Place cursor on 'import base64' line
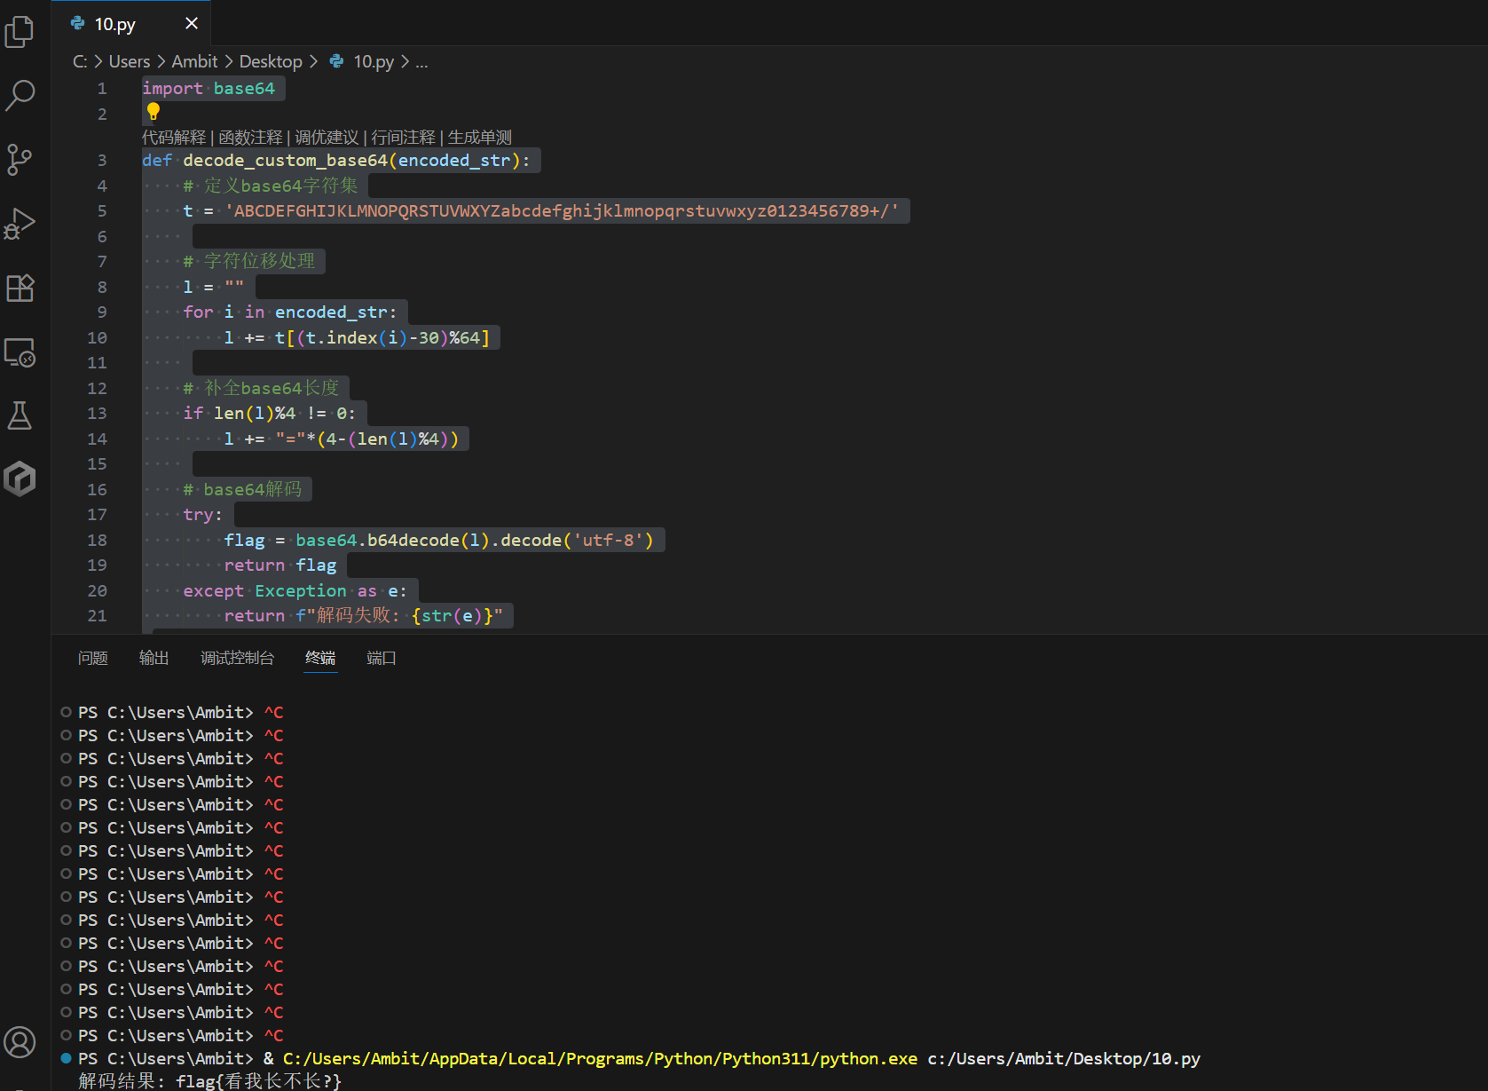 click(x=209, y=88)
